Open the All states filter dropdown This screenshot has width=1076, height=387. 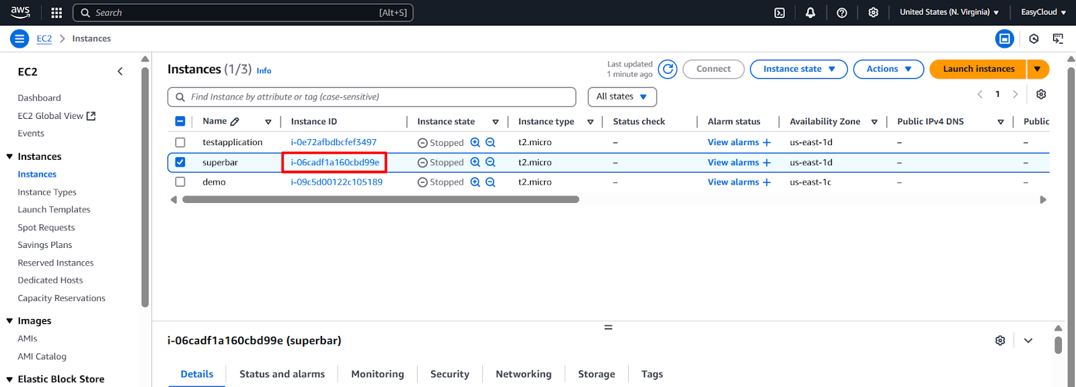click(x=622, y=97)
